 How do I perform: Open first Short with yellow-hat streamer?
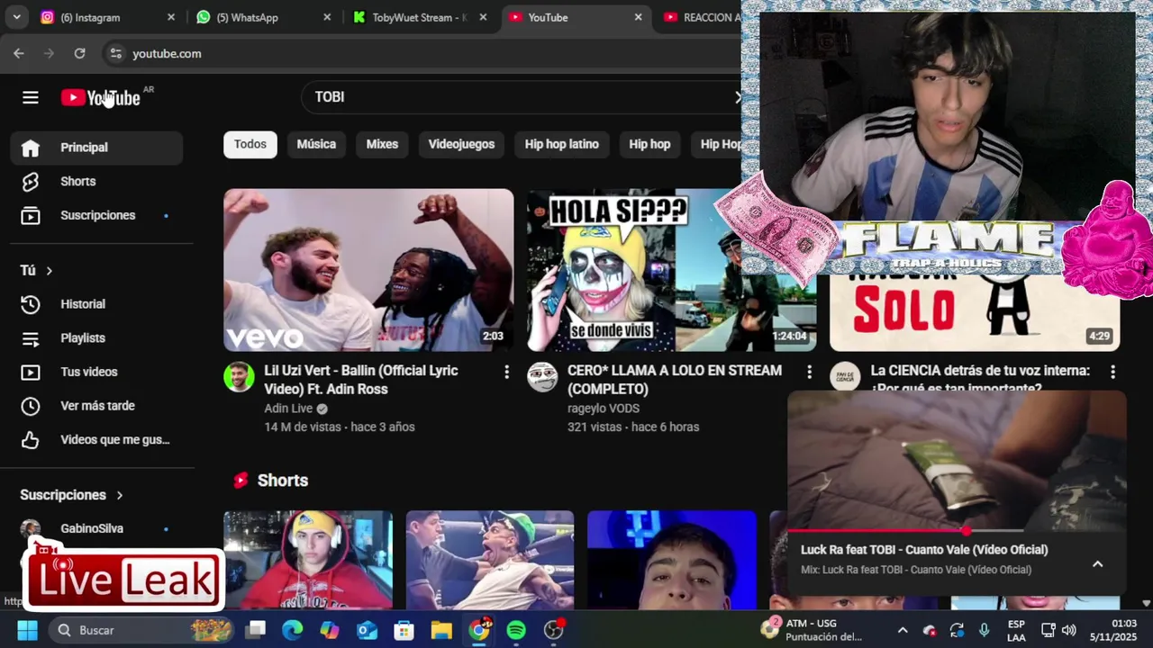(308, 560)
